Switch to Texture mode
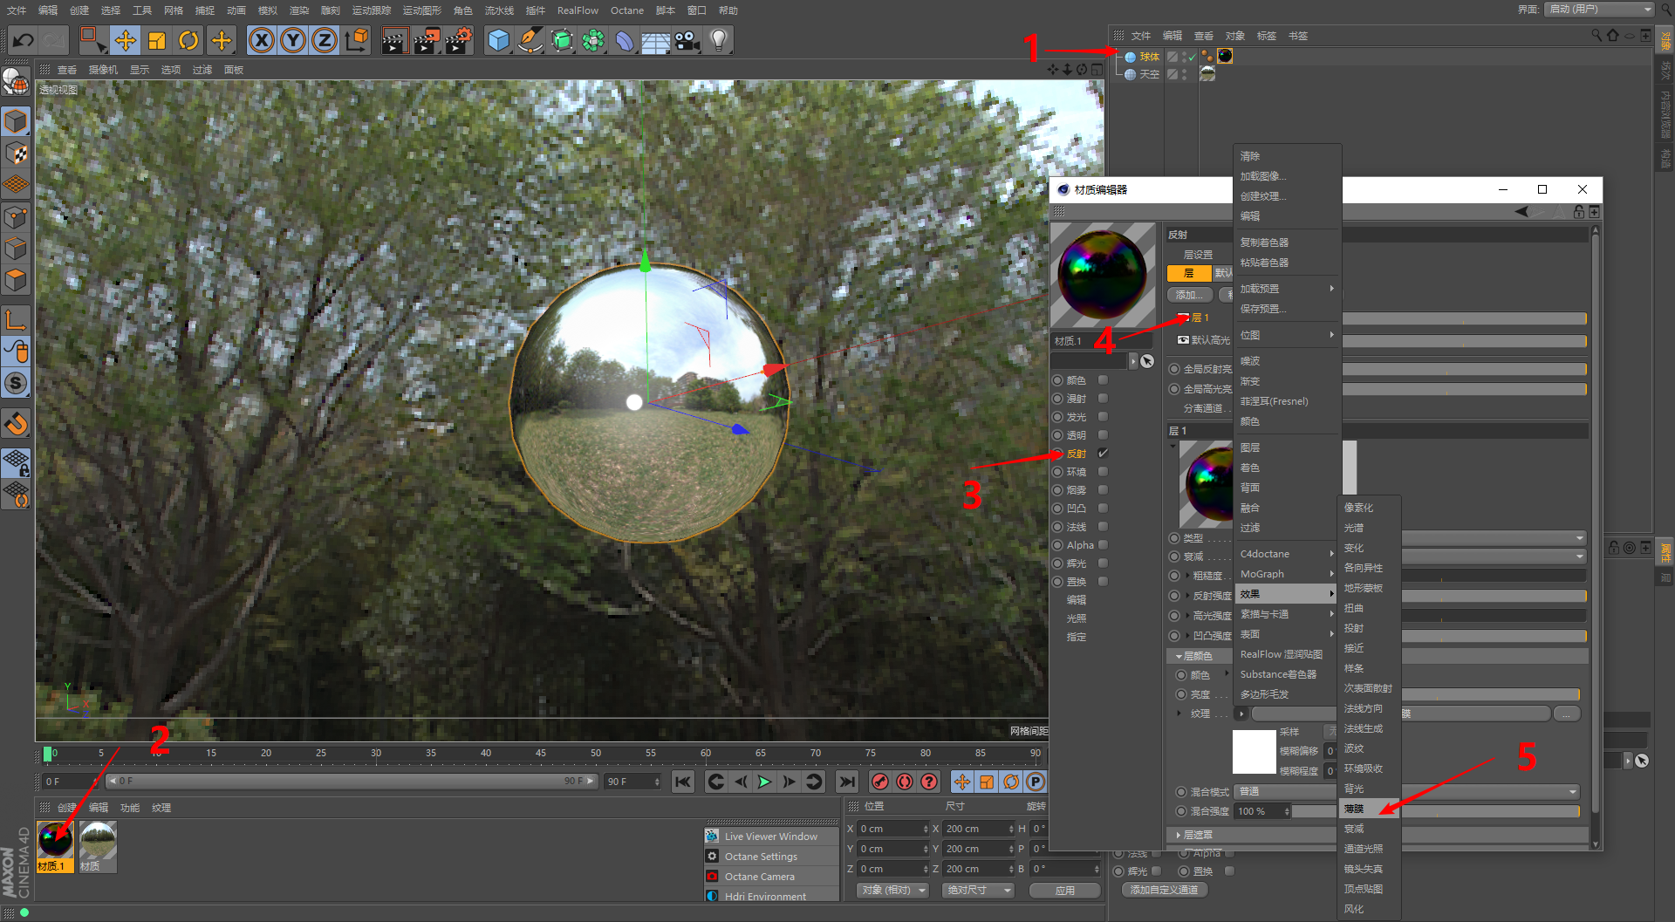Screen dimensions: 1675x922 tap(16, 153)
